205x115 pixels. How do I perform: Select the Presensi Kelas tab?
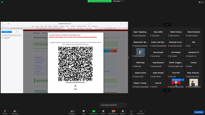point(80,28)
